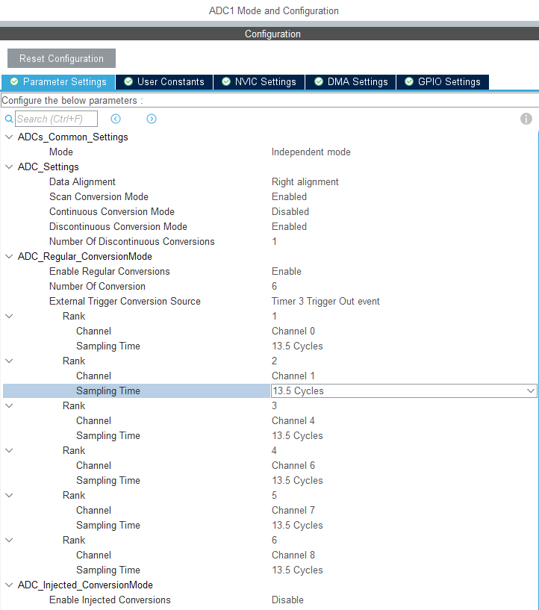This screenshot has width=539, height=610.
Task: Select the Scan Conversion Mode parameter row
Action: coord(99,196)
